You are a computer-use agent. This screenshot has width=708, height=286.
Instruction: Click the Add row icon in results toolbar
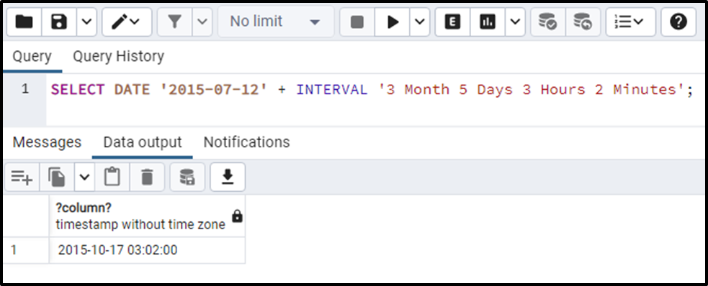22,177
